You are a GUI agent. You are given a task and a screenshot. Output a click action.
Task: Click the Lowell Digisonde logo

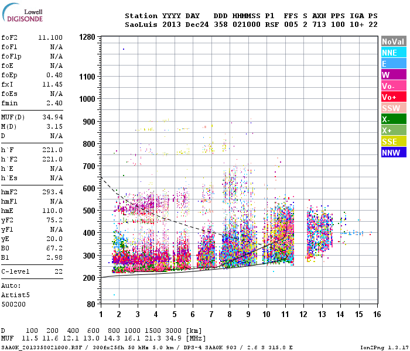click(x=22, y=13)
